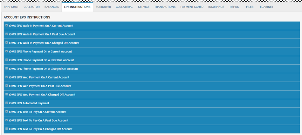Click 'IDMS EPS Text To Pay On A Past Due Account' text

38,120
